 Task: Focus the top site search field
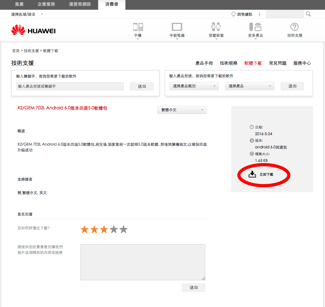(x=285, y=14)
